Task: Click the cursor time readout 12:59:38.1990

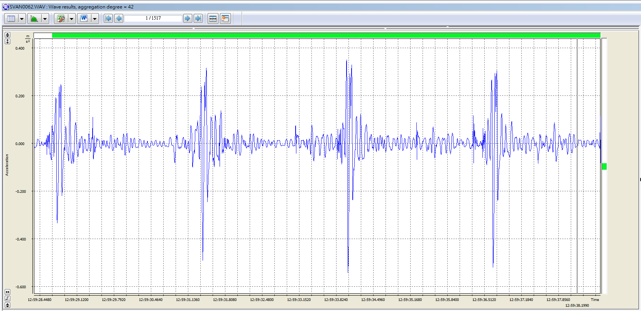Action: (x=577, y=306)
